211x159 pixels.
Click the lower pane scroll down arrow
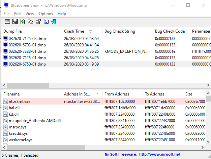coord(208,142)
